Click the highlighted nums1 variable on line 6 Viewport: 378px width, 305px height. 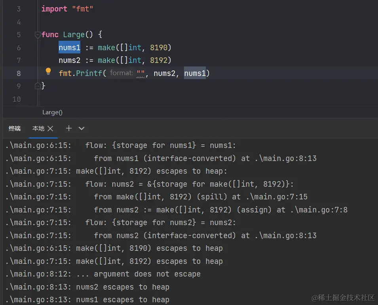point(69,47)
